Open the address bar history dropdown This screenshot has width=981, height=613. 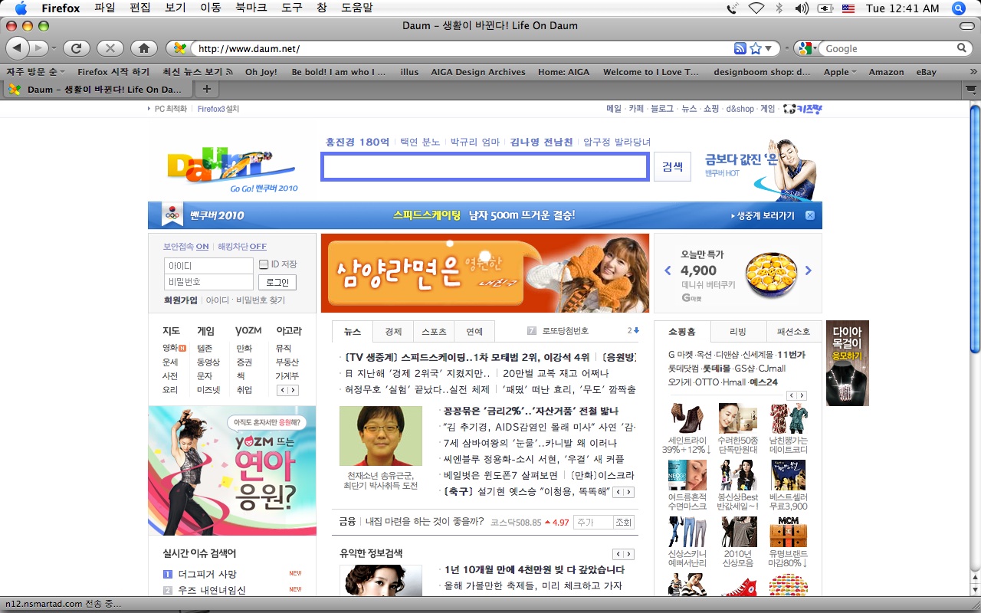click(768, 48)
